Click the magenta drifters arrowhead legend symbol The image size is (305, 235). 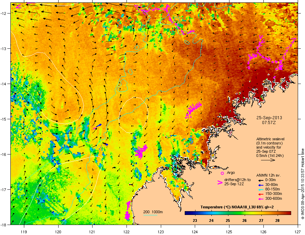(x=220, y=182)
